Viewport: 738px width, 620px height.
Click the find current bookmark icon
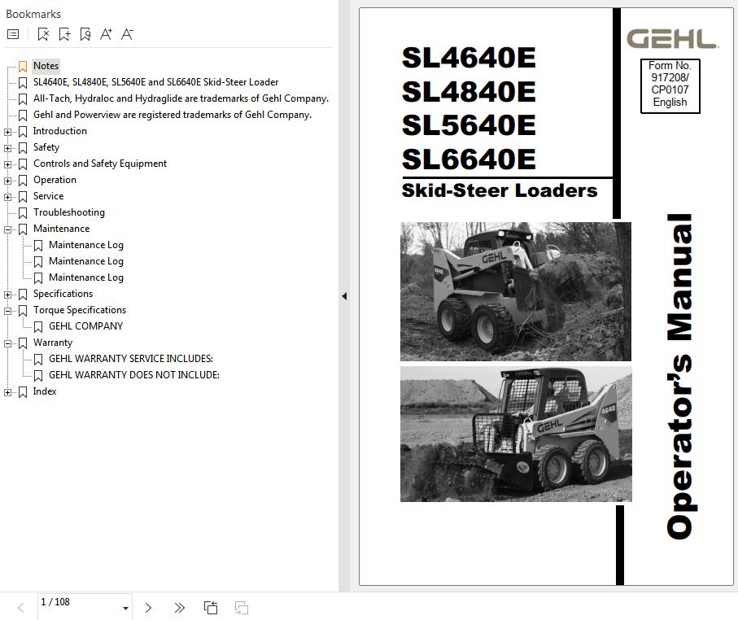click(85, 34)
